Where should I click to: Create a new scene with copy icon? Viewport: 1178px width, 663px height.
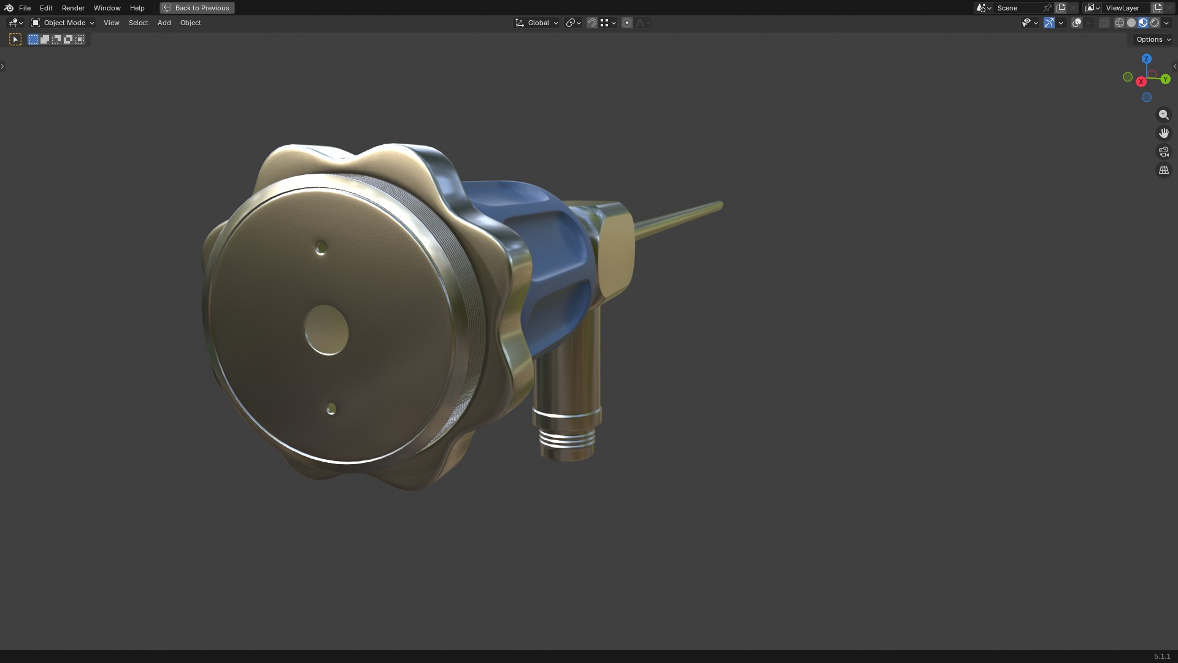pyautogui.click(x=1061, y=8)
